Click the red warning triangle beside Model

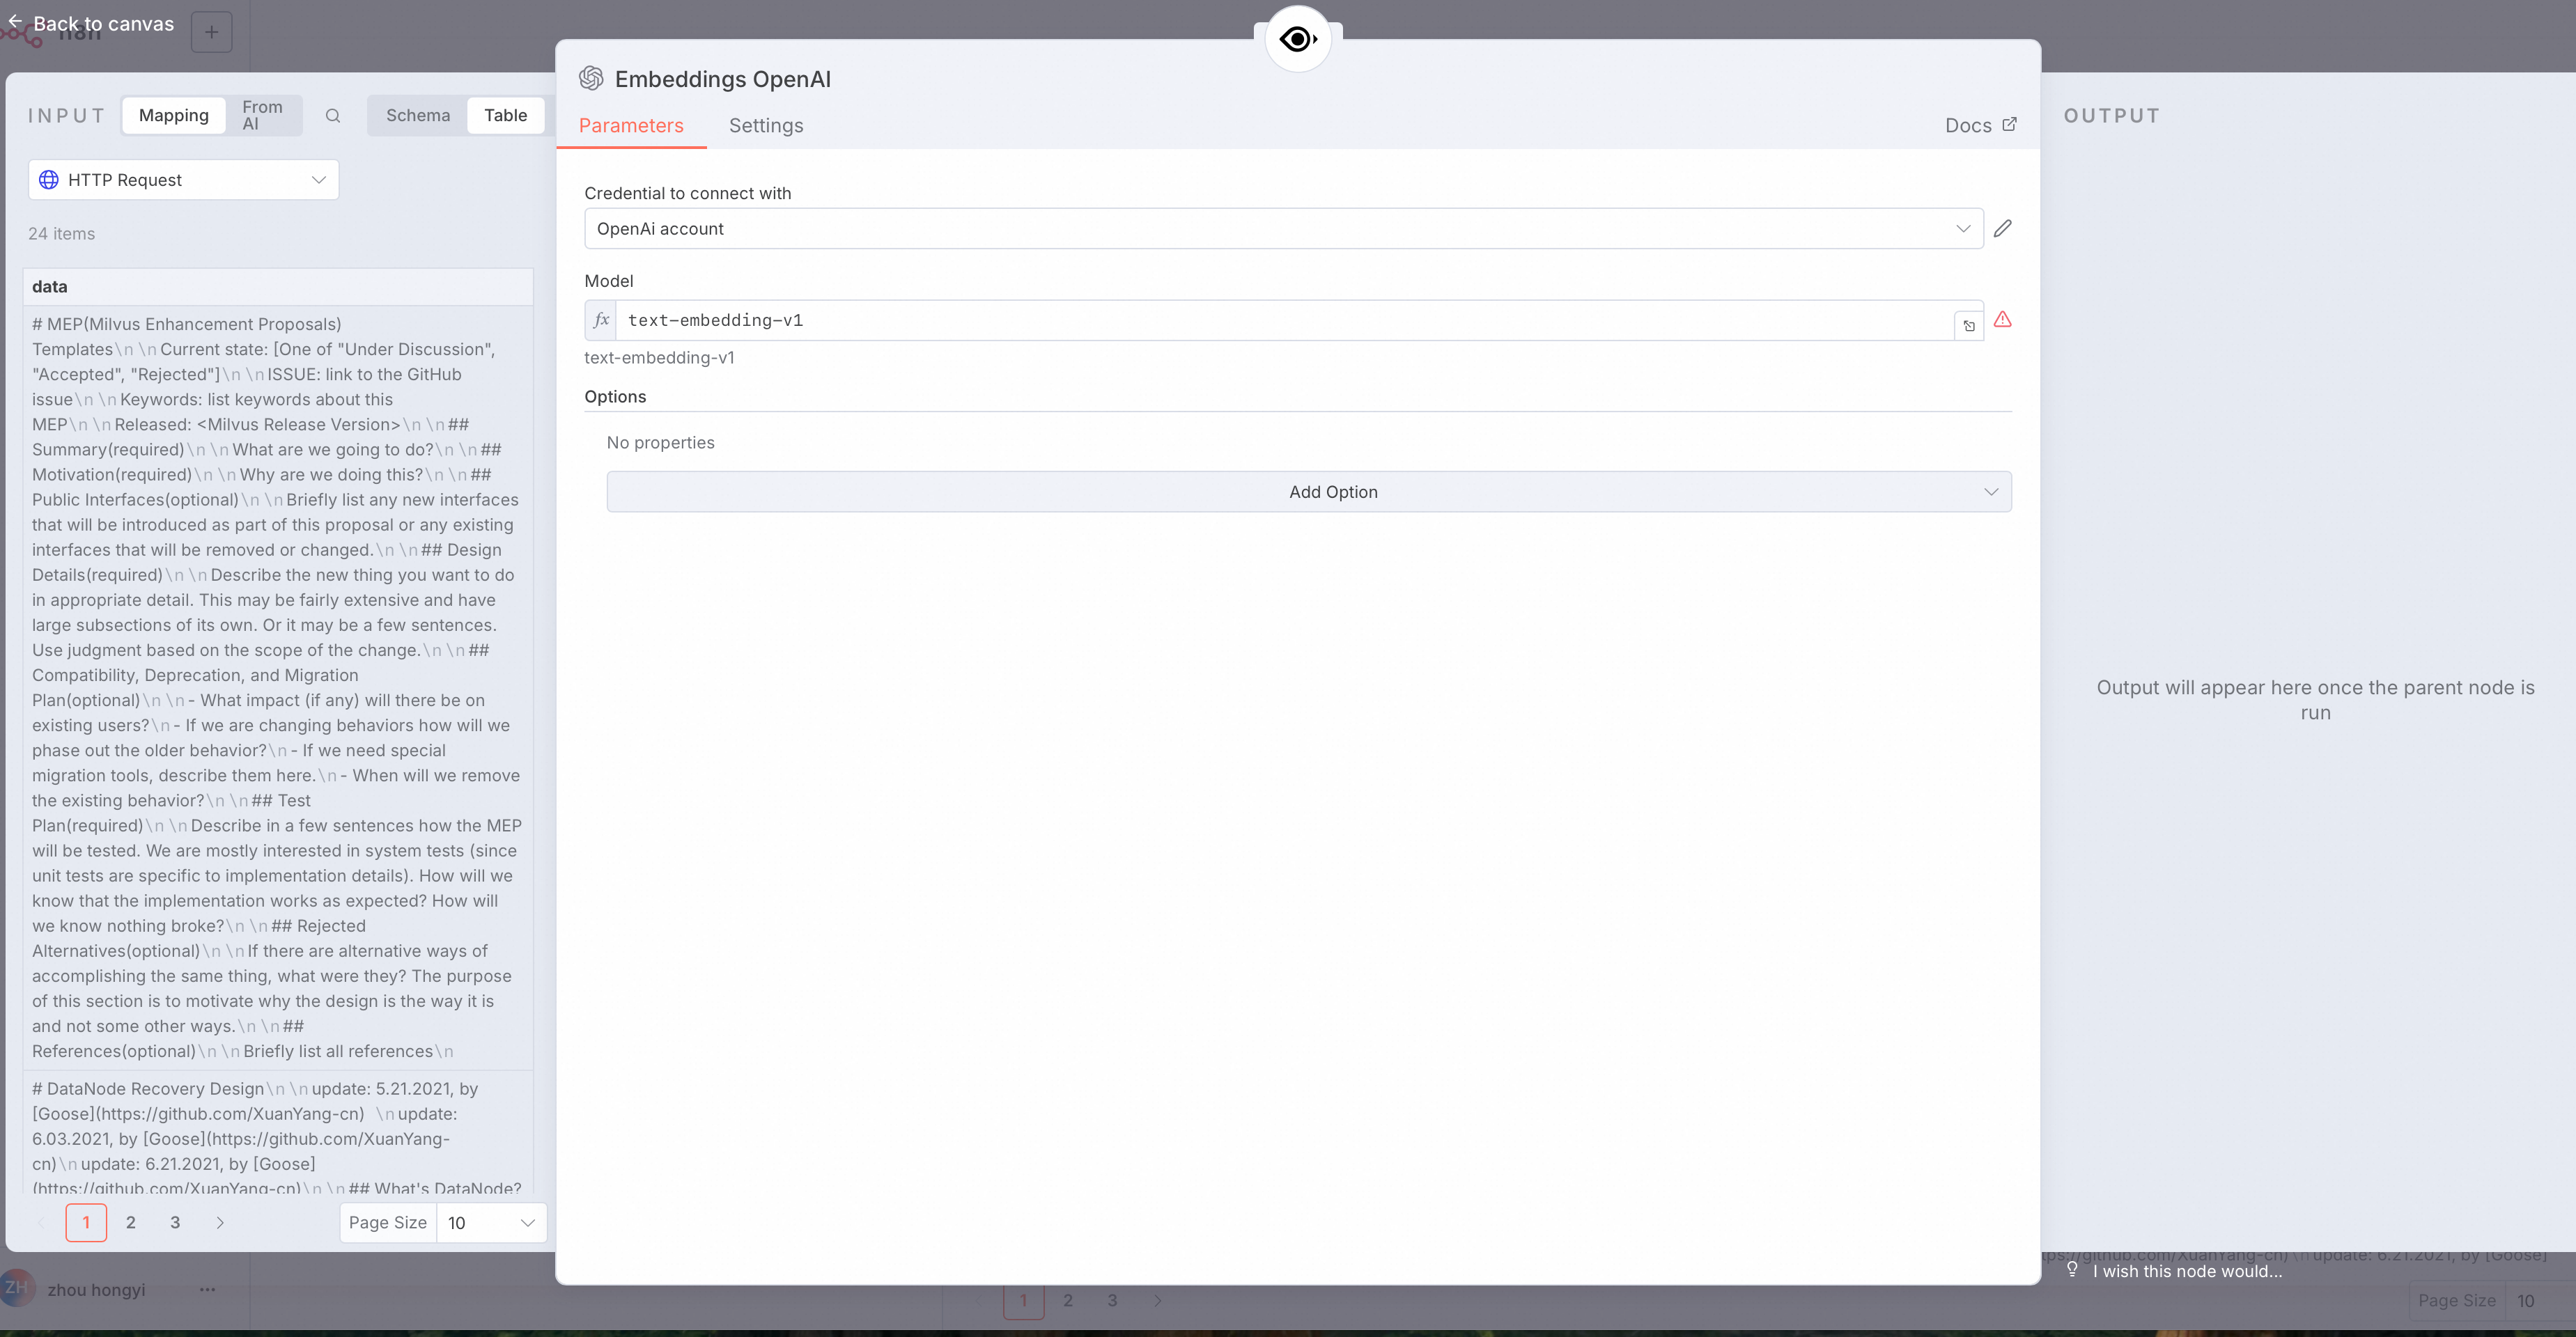pyautogui.click(x=2002, y=320)
